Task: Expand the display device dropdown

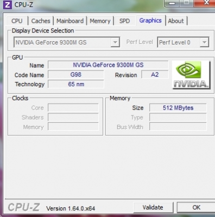Action: click(115, 42)
